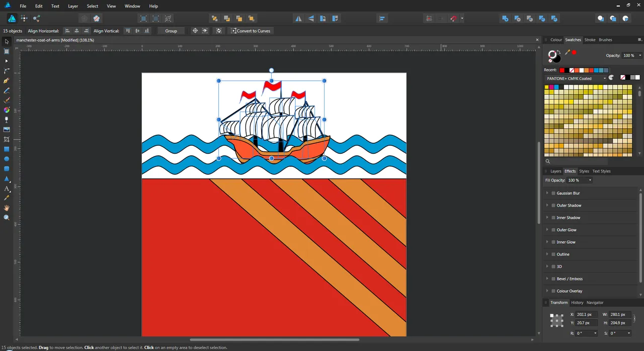The width and height of the screenshot is (644, 351).
Task: Switch to Export Persona
Action: [37, 18]
